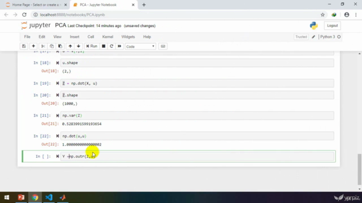Screen dimensions: 362x203
Task: Click output value 0.5283991599193654
Action: click(x=81, y=124)
